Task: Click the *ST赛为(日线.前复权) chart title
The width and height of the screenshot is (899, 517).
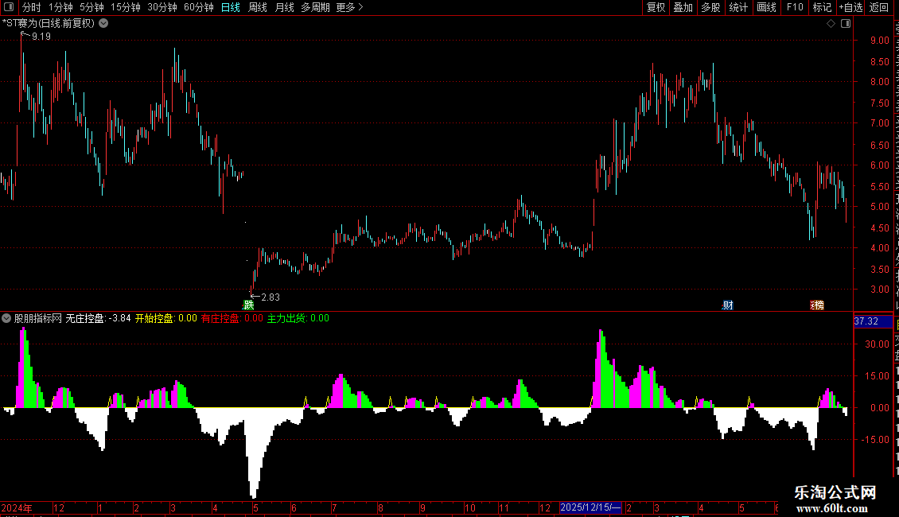Action: coord(49,24)
